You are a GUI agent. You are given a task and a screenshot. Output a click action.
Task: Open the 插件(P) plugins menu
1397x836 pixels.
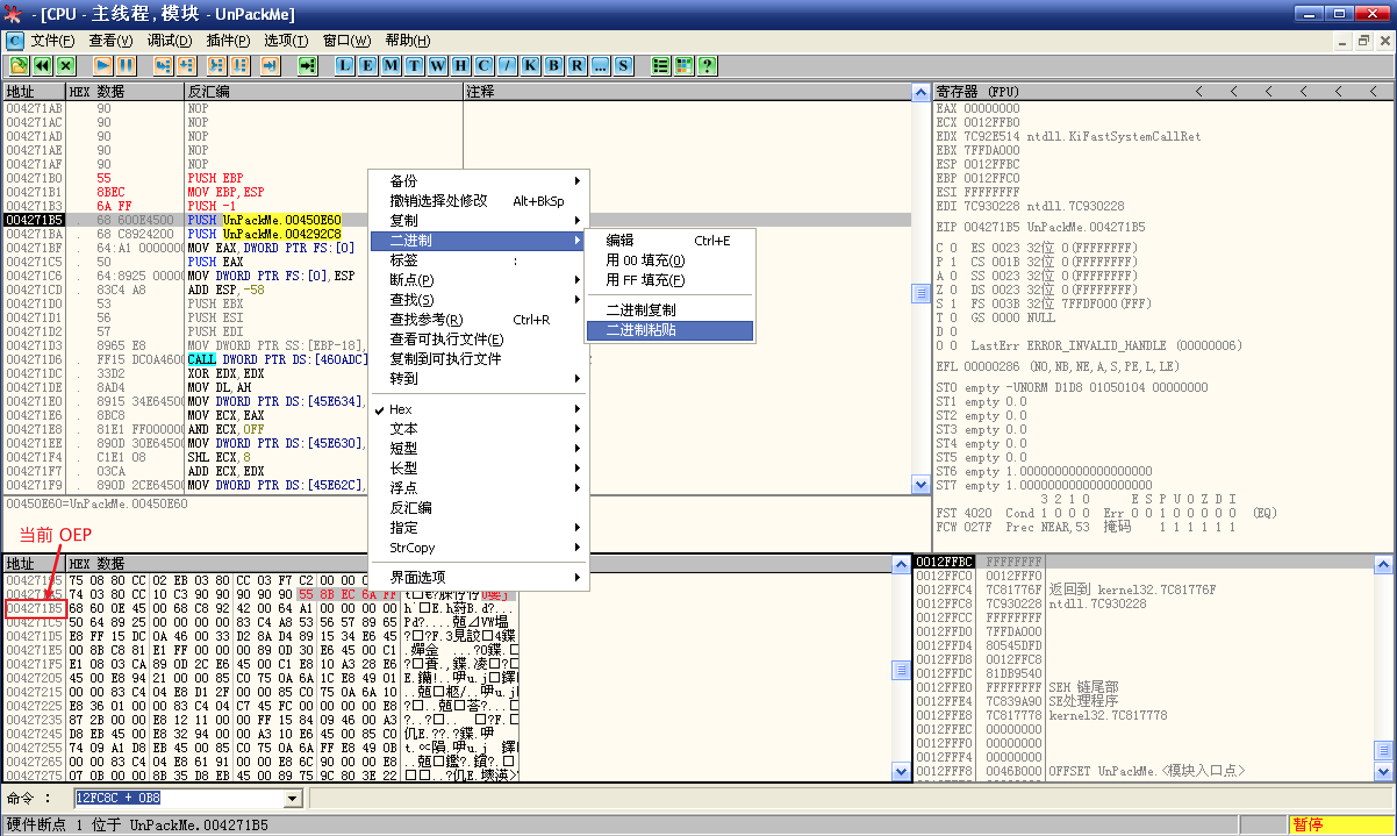click(228, 41)
